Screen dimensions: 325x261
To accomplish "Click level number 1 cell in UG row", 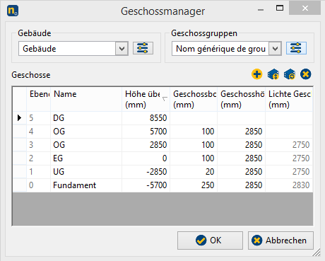I will coord(39,172).
